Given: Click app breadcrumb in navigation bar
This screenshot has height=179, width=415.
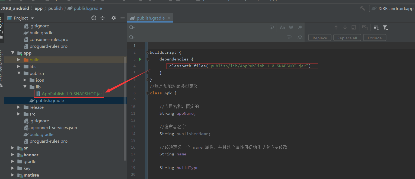Looking at the screenshot, I should click(39, 8).
